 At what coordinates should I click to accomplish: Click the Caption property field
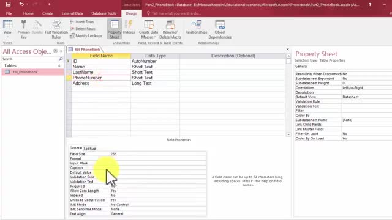pyautogui.click(x=158, y=168)
